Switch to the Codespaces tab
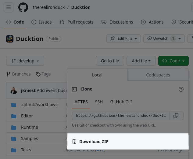This screenshot has height=159, width=193. 158,75
